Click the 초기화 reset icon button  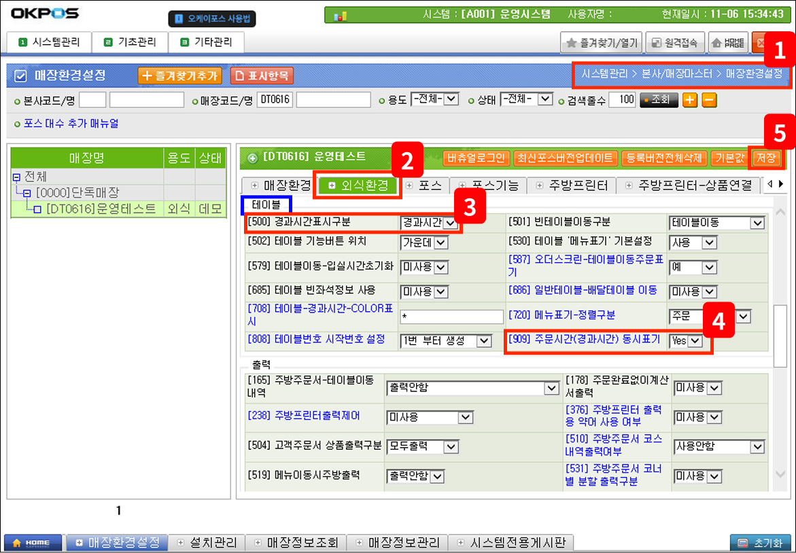coord(760,543)
